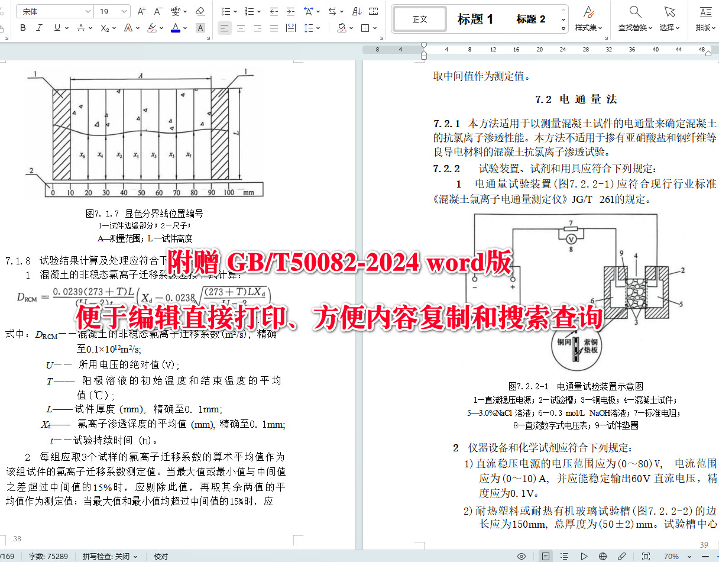Switch to page layout view
This screenshot has width=719, height=562.
point(545,556)
